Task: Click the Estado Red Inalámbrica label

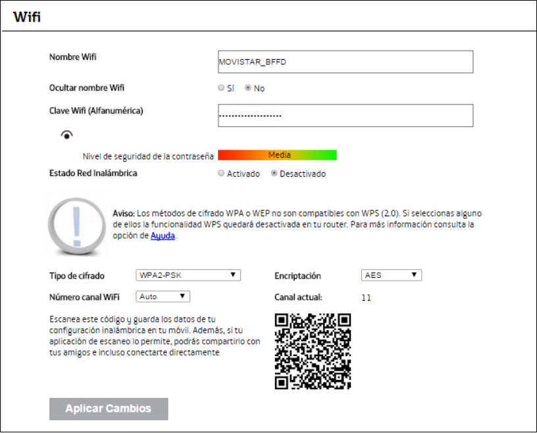Action: point(93,173)
